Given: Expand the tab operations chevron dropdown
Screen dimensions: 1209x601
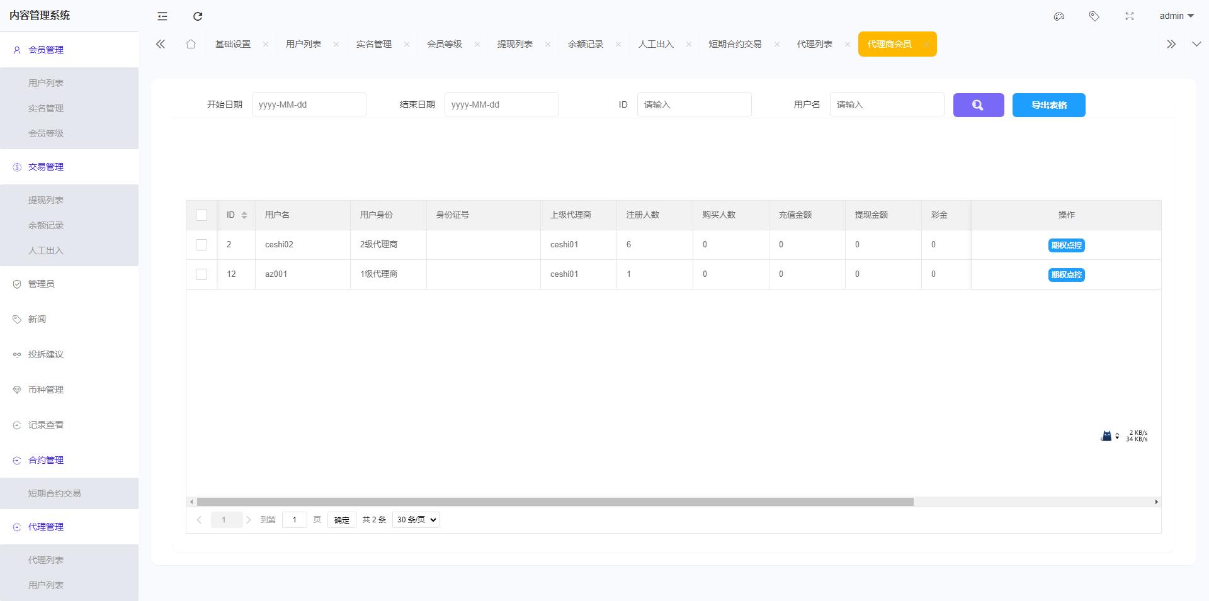Looking at the screenshot, I should click(x=1196, y=44).
